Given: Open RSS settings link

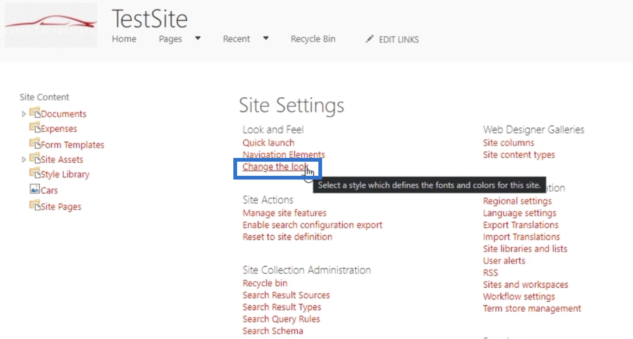Looking at the screenshot, I should pyautogui.click(x=491, y=272).
